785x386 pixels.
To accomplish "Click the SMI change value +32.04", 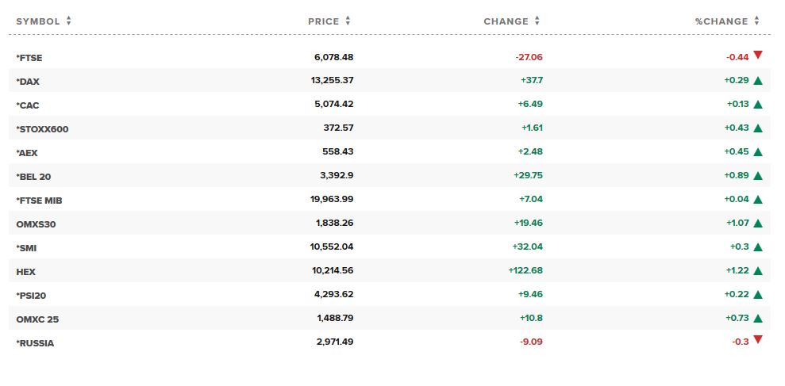I will click(x=528, y=247).
